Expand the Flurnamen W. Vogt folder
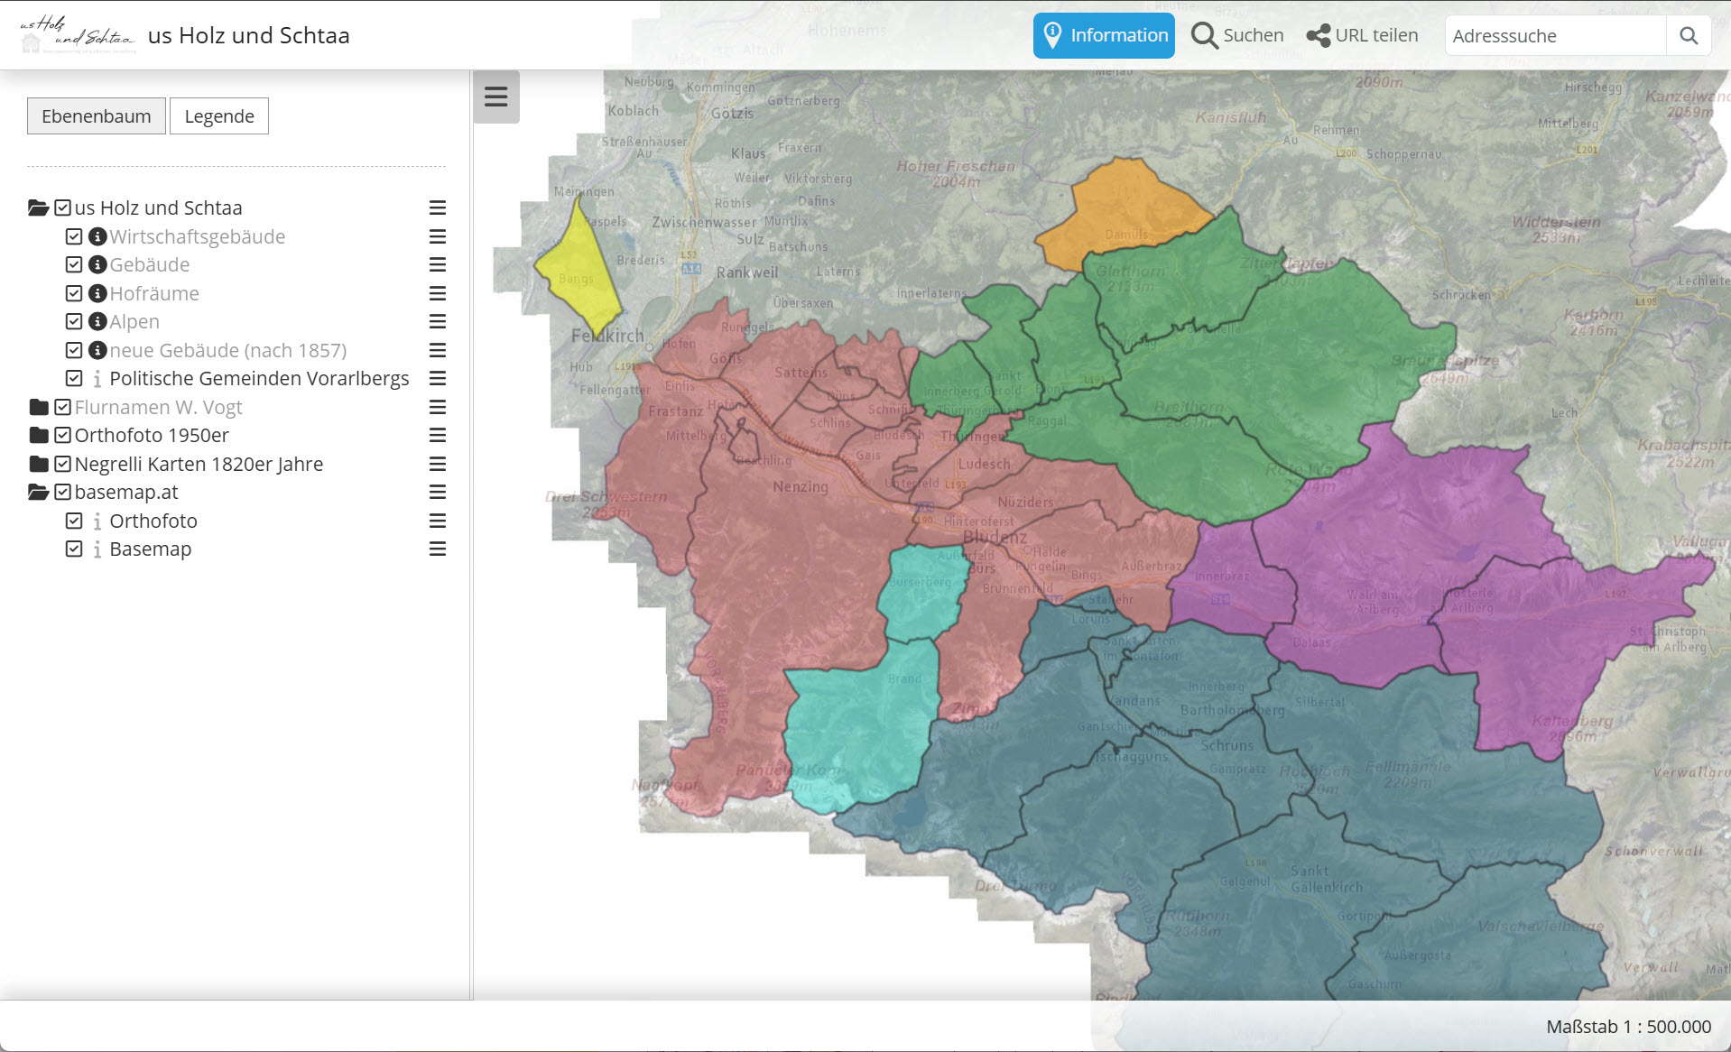 (x=38, y=407)
